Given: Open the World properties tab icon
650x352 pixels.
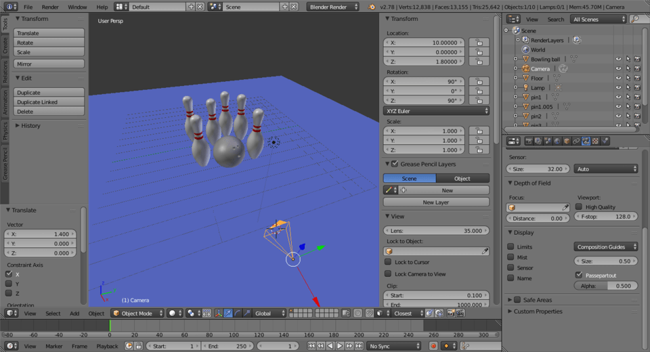Looking at the screenshot, I should point(557,141).
